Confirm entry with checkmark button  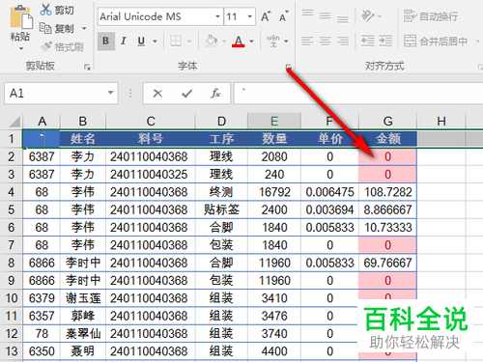pos(186,94)
